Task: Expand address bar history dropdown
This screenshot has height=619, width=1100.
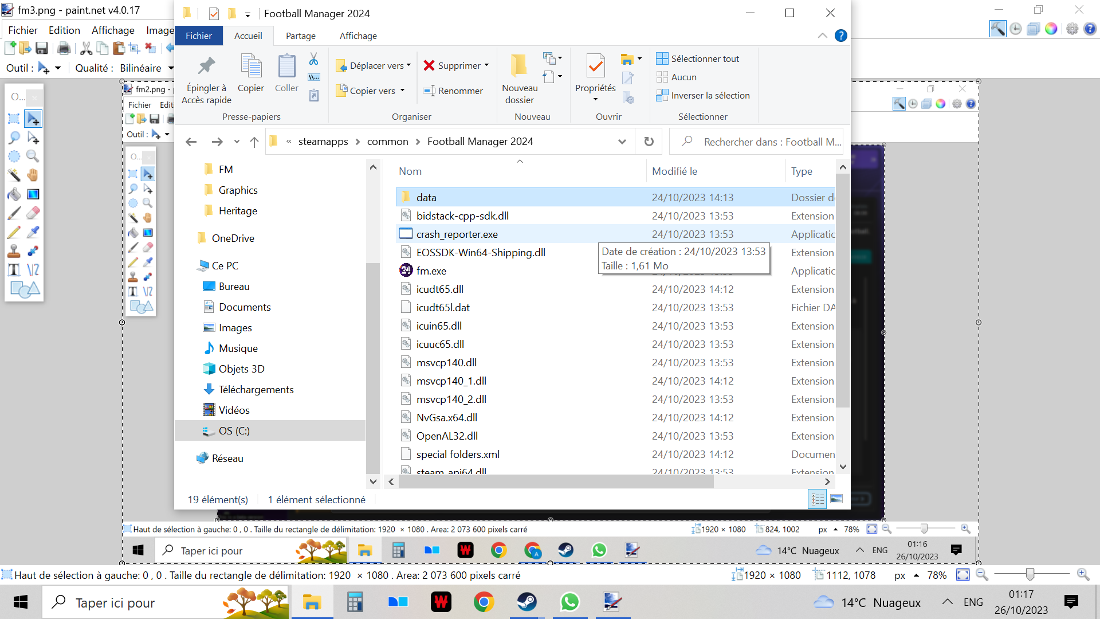Action: [x=622, y=142]
